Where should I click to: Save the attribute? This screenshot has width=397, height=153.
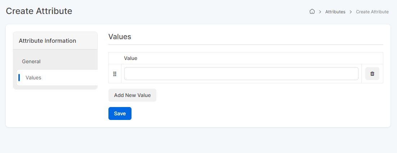pyautogui.click(x=120, y=113)
